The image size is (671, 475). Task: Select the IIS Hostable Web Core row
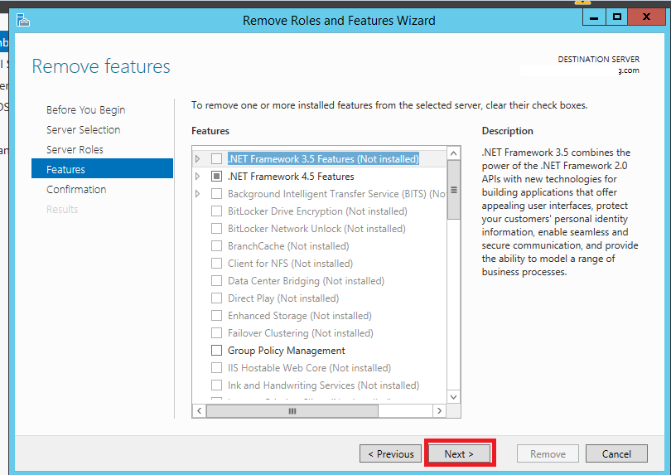pos(309,368)
